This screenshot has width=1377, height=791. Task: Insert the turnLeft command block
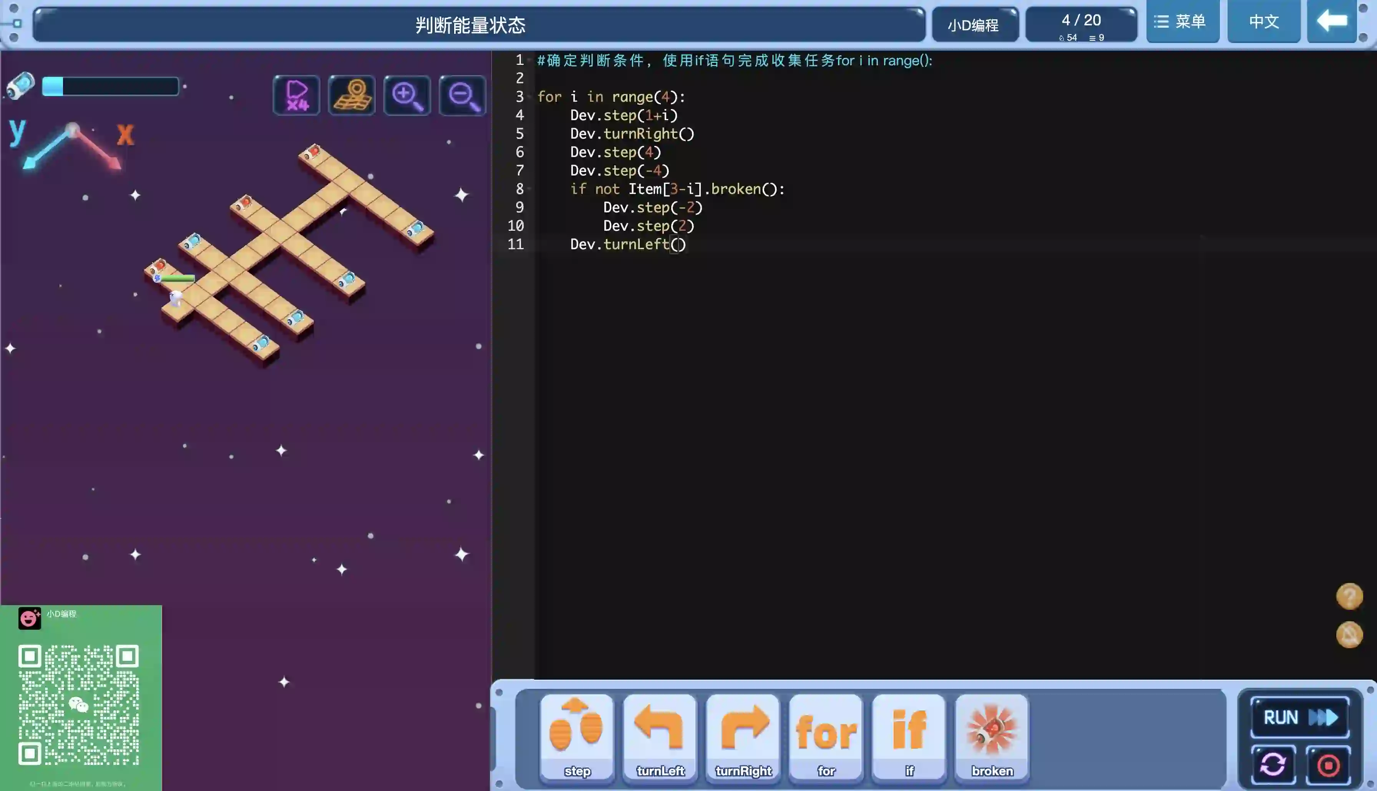click(660, 737)
